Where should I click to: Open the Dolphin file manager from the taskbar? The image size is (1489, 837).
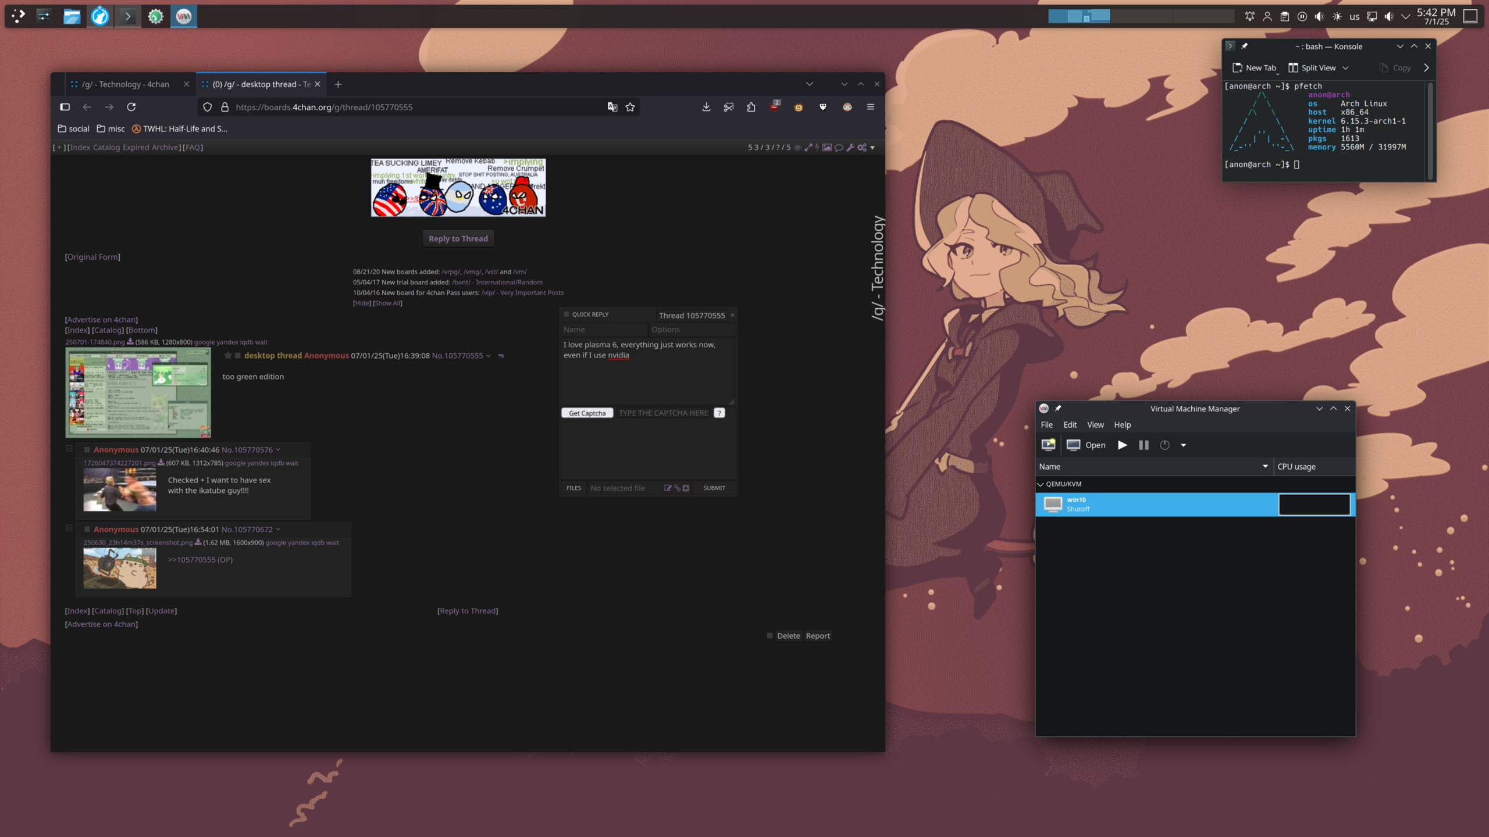click(x=72, y=16)
